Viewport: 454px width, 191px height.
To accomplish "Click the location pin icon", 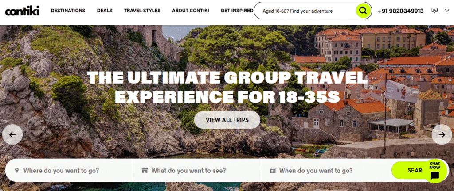I will coord(17,171).
